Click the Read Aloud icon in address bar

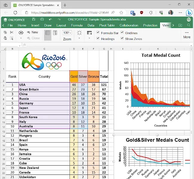coord(113,13)
